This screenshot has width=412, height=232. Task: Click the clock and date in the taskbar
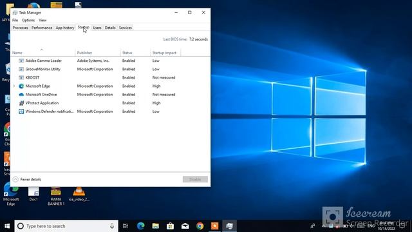(386, 226)
